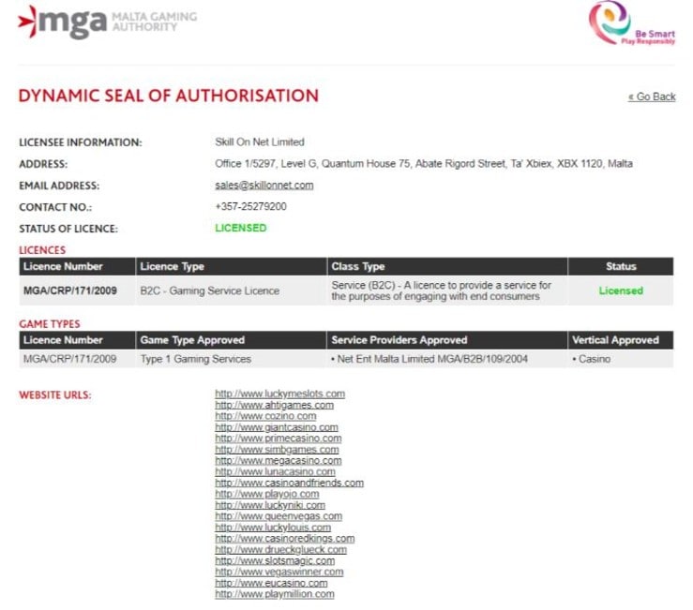Open the sales@skillonnet.com email link

point(264,186)
